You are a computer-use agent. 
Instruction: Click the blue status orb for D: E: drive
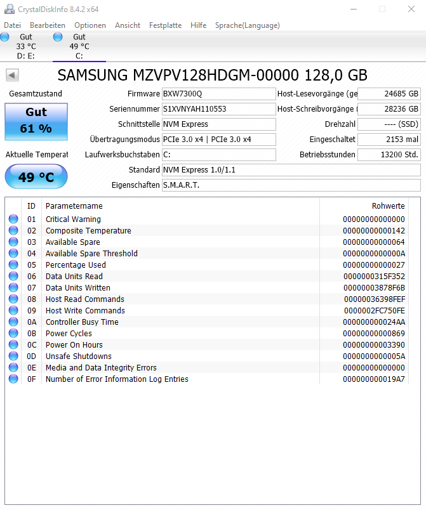[4, 37]
